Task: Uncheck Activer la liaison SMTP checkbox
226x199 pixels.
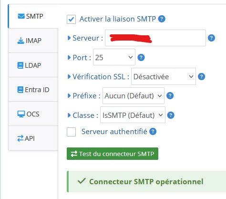Action: (71, 19)
